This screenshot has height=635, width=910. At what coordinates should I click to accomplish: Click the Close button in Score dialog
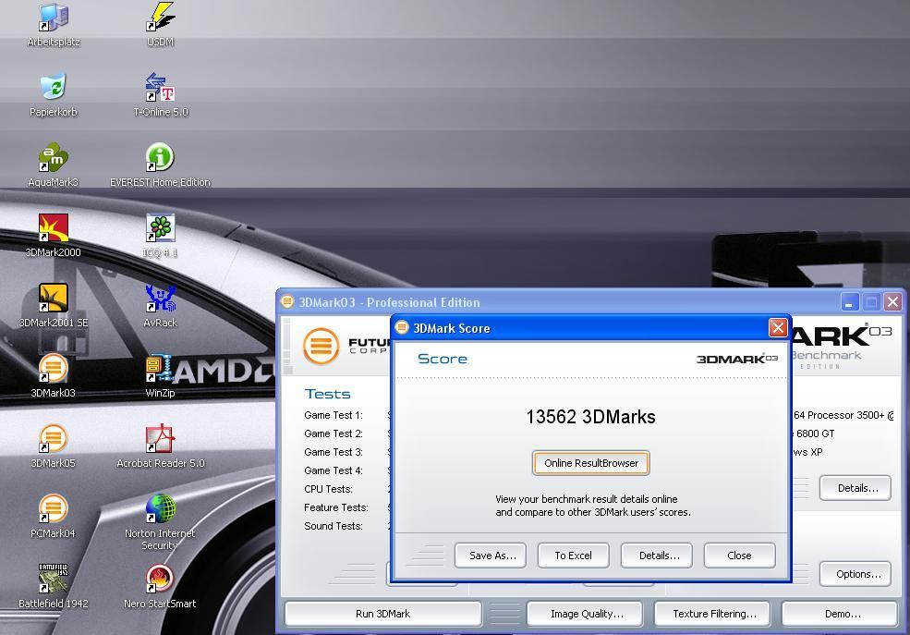(x=739, y=556)
